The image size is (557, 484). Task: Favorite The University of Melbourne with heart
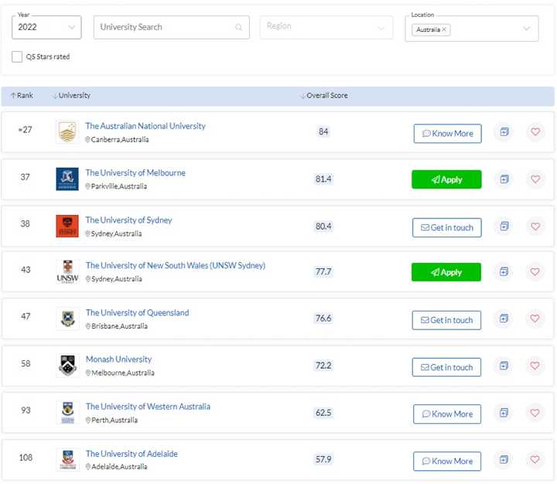point(535,179)
